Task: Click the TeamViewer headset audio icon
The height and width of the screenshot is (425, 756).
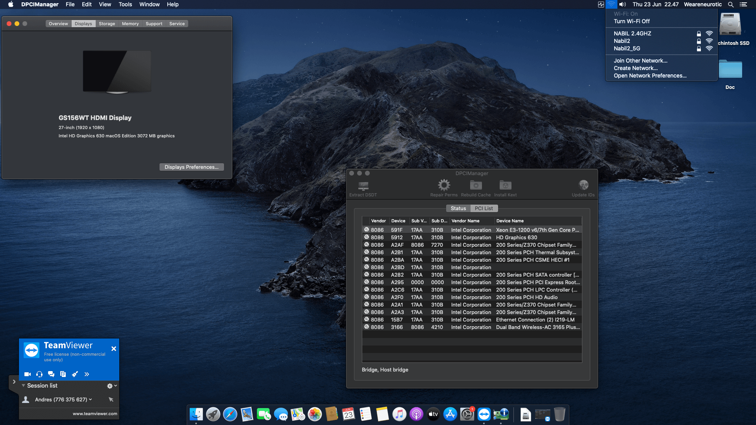Action: [x=39, y=374]
